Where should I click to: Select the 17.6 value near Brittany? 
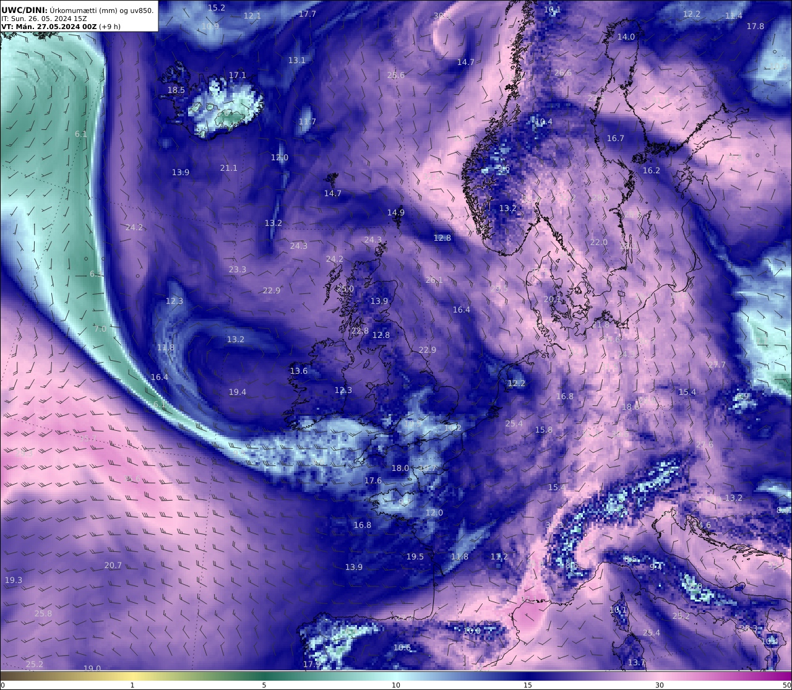tap(373, 480)
